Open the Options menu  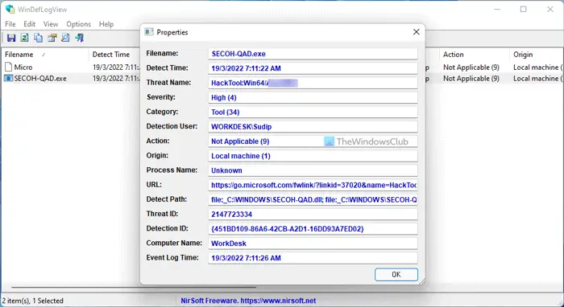[x=78, y=24]
